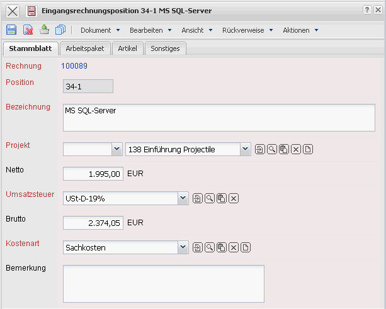This screenshot has height=309, width=386.
Task: Click into the Bemerkung text area
Action: tap(163, 283)
